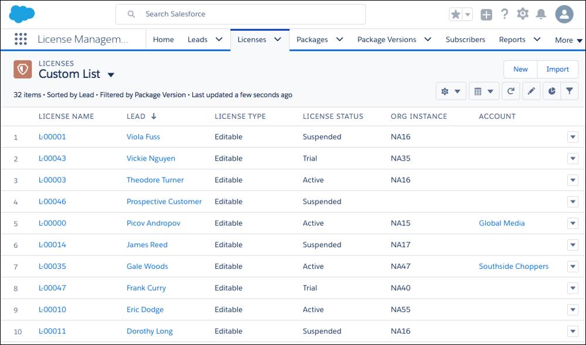586x345 pixels.
Task: Open the Notifications bell icon
Action: tap(541, 14)
